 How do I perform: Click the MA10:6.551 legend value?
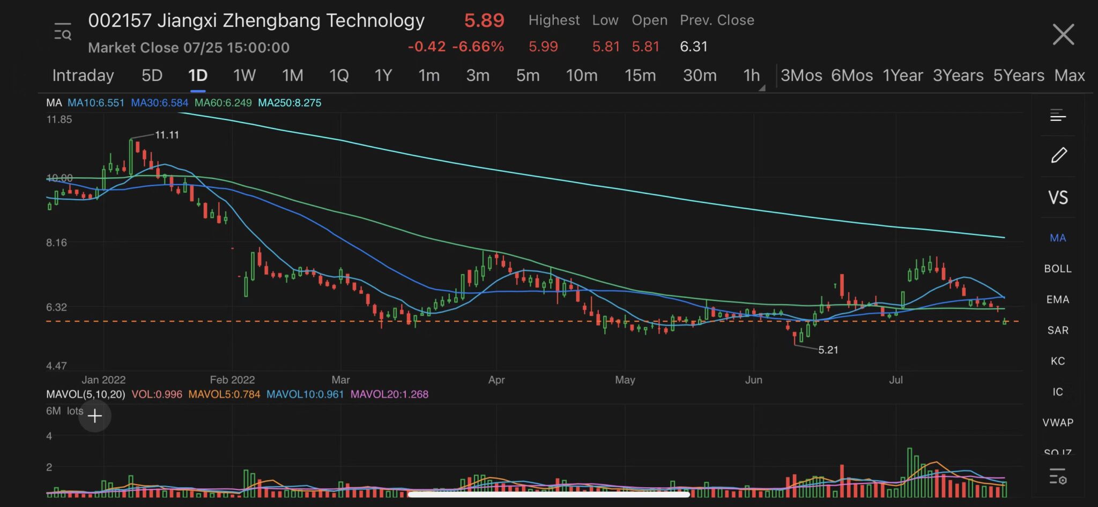click(96, 103)
